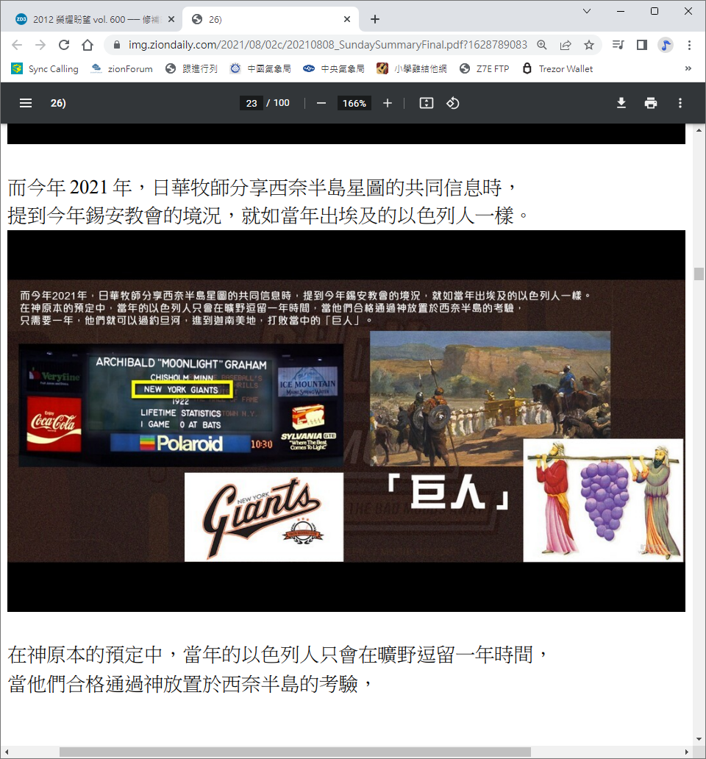This screenshot has width=706, height=759.
Task: Open the zionForum bookmark
Action: [x=122, y=68]
